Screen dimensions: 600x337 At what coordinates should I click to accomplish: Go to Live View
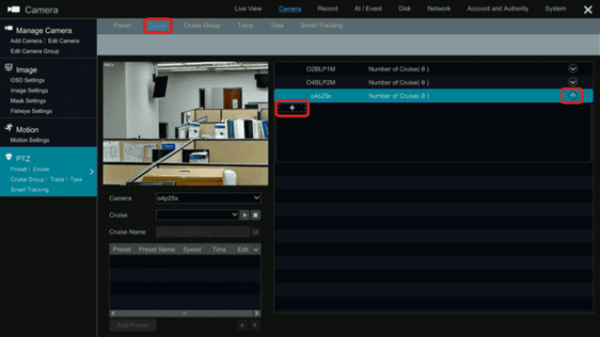(248, 9)
